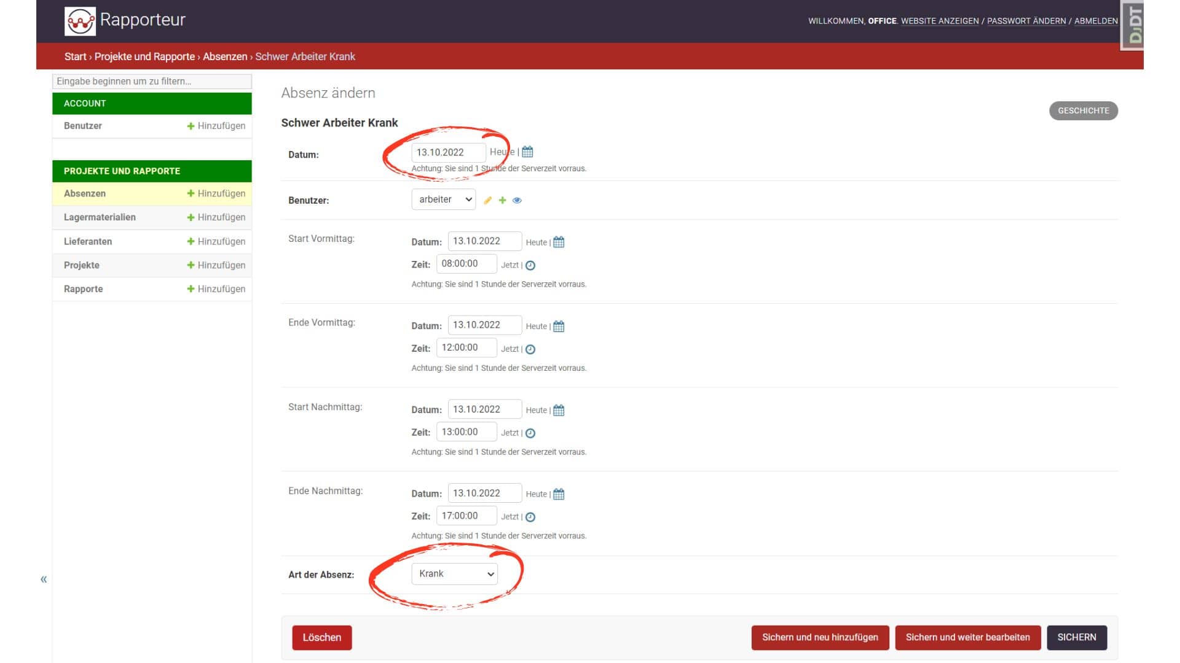
Task: View selected Benutzer via eye icon
Action: click(x=517, y=200)
